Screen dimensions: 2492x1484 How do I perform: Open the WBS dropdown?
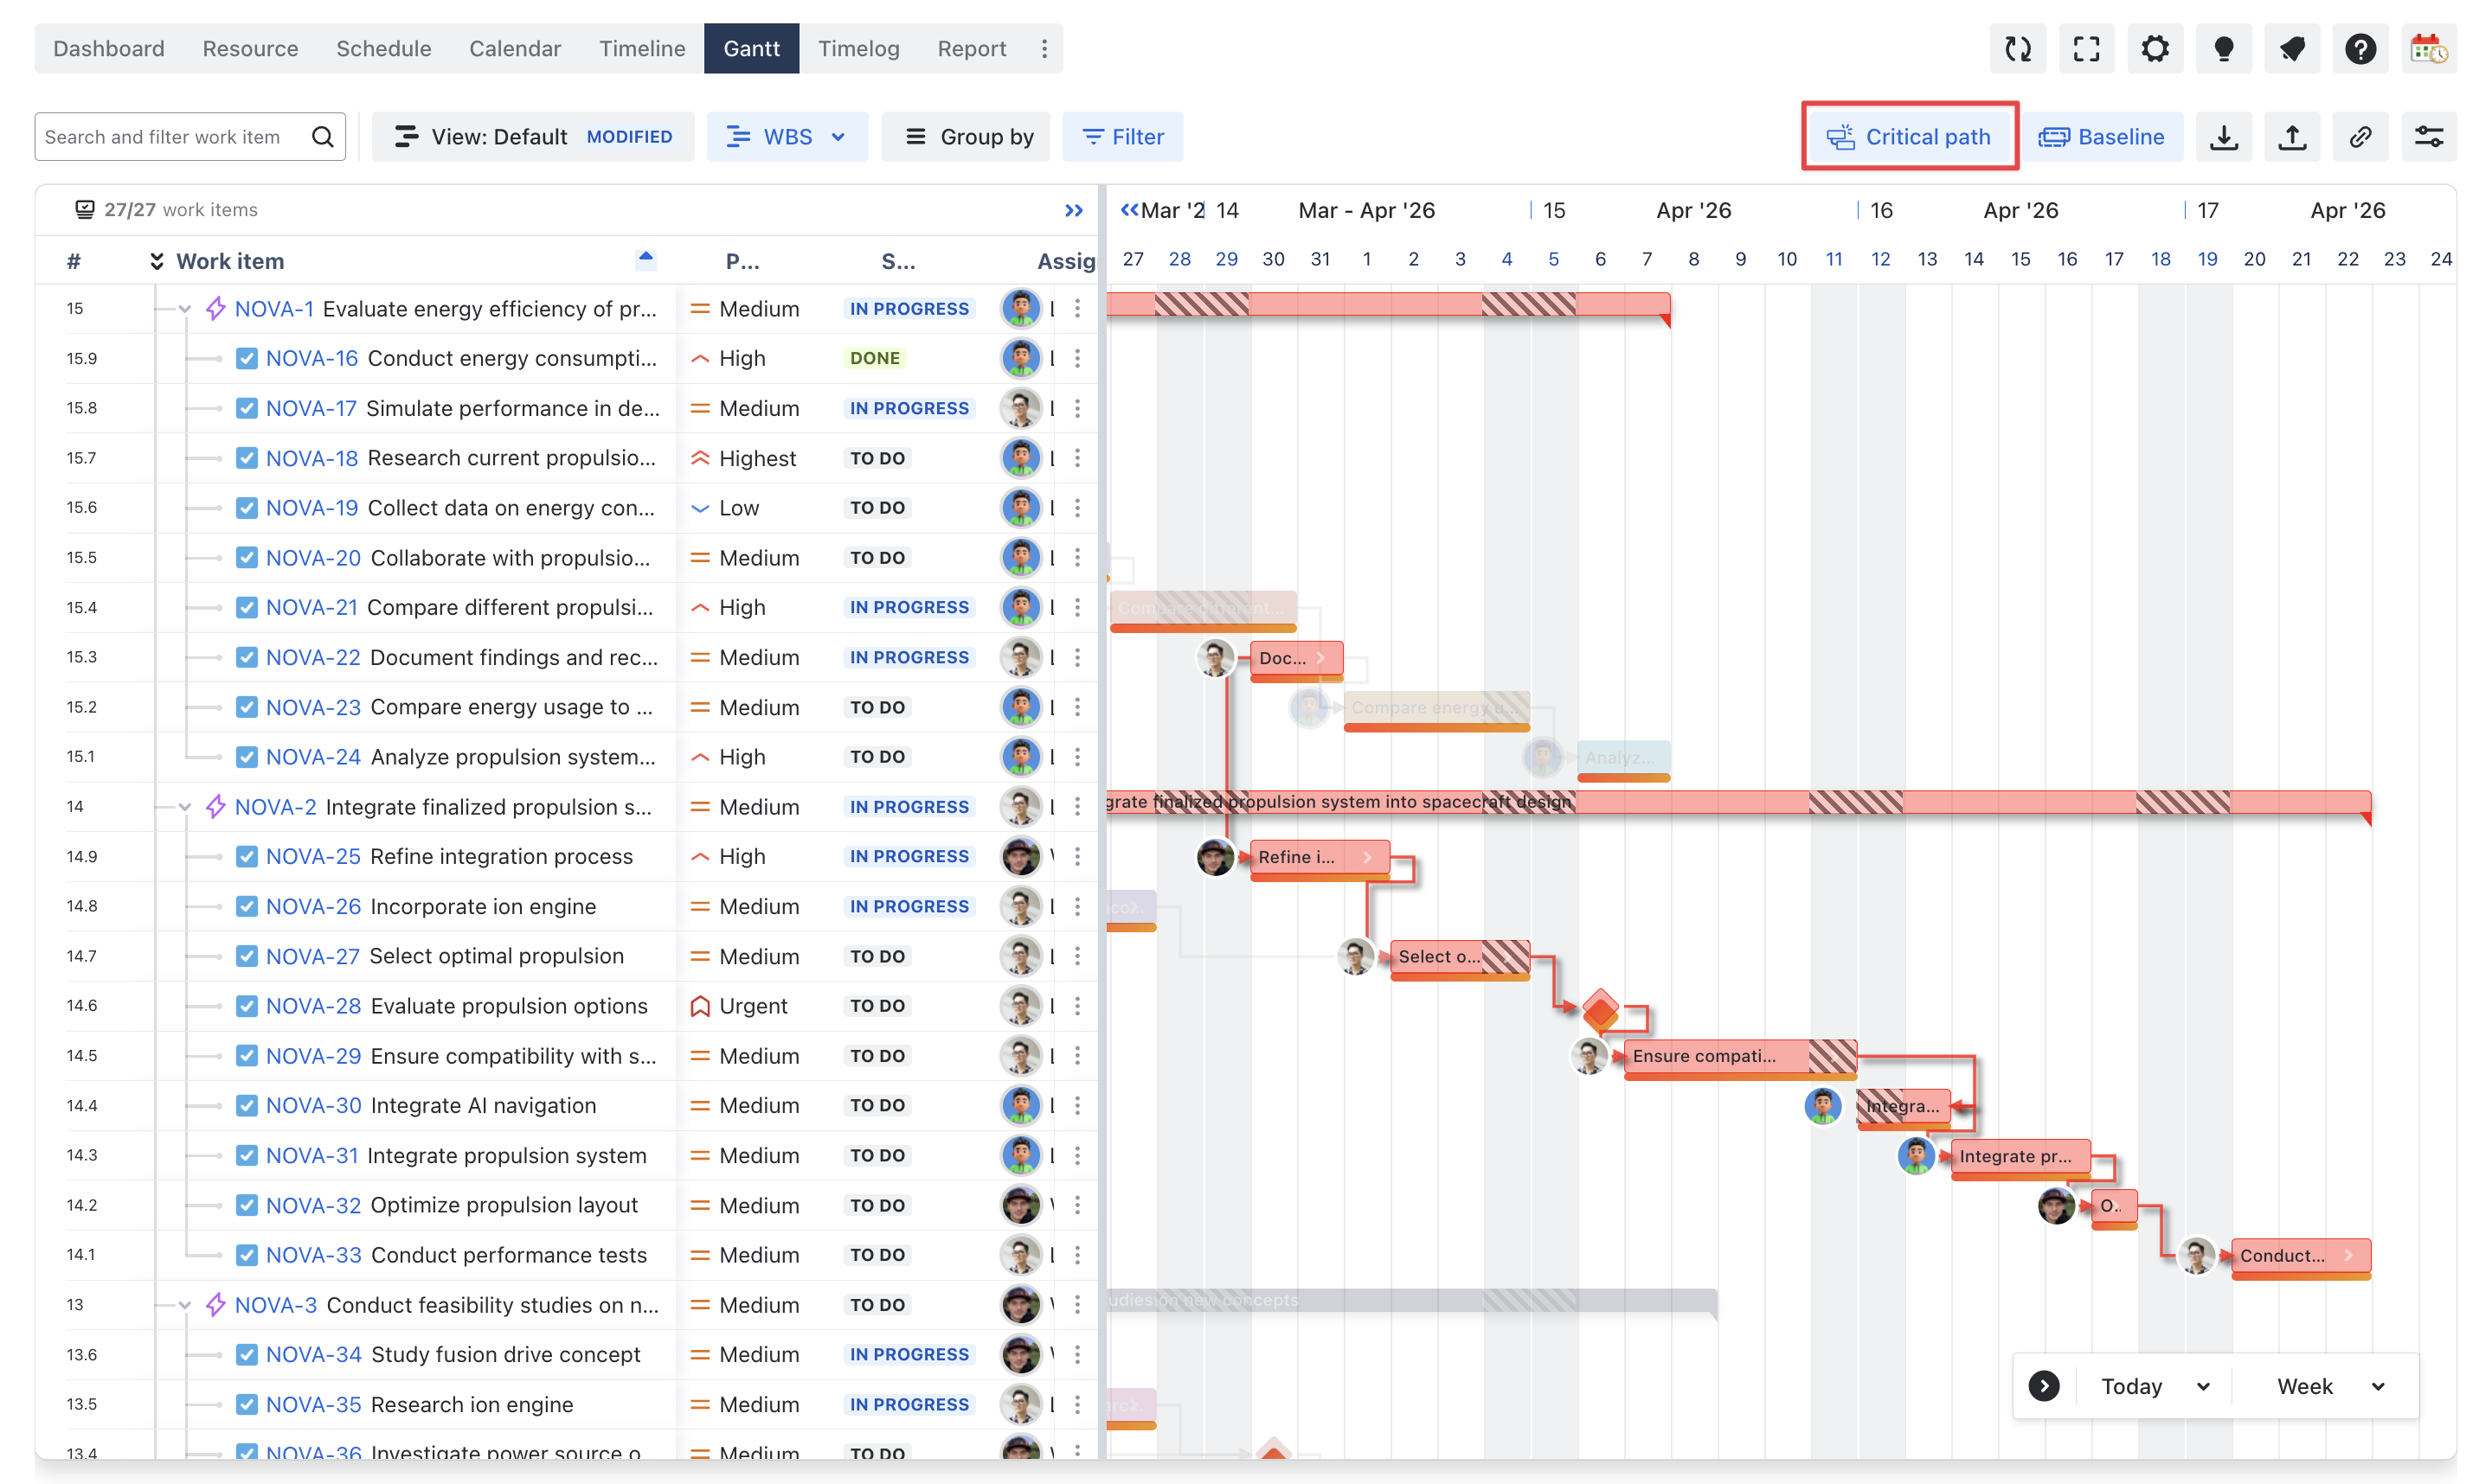787,136
